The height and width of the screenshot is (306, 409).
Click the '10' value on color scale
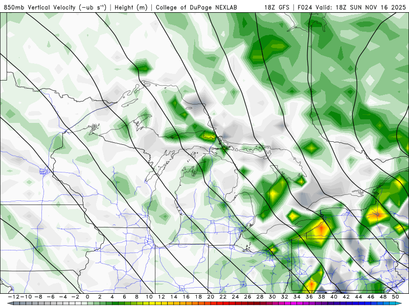tap(149, 297)
